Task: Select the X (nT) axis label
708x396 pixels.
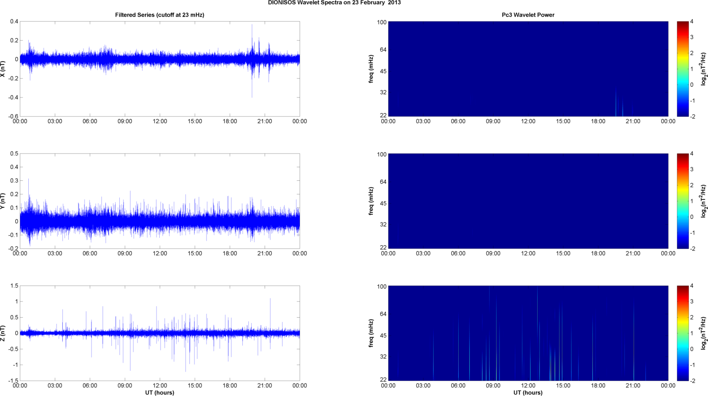Action: 3,69
